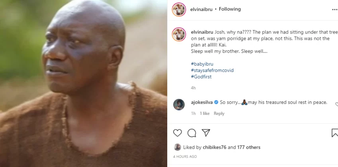The width and height of the screenshot is (338, 167).
Task: Open elvinaibru avatar in header
Action: [x=179, y=9]
